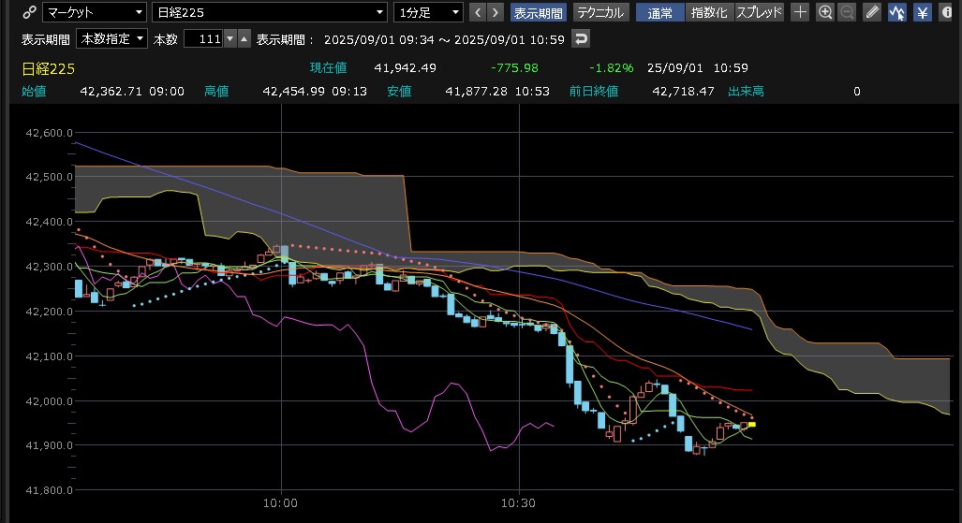This screenshot has height=523, width=962.
Task: Select the 指数化 chart mode tab
Action: pos(709,12)
